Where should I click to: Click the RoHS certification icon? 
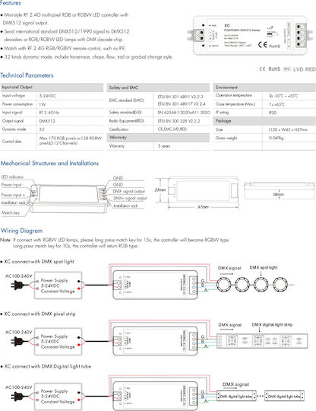(x=274, y=69)
